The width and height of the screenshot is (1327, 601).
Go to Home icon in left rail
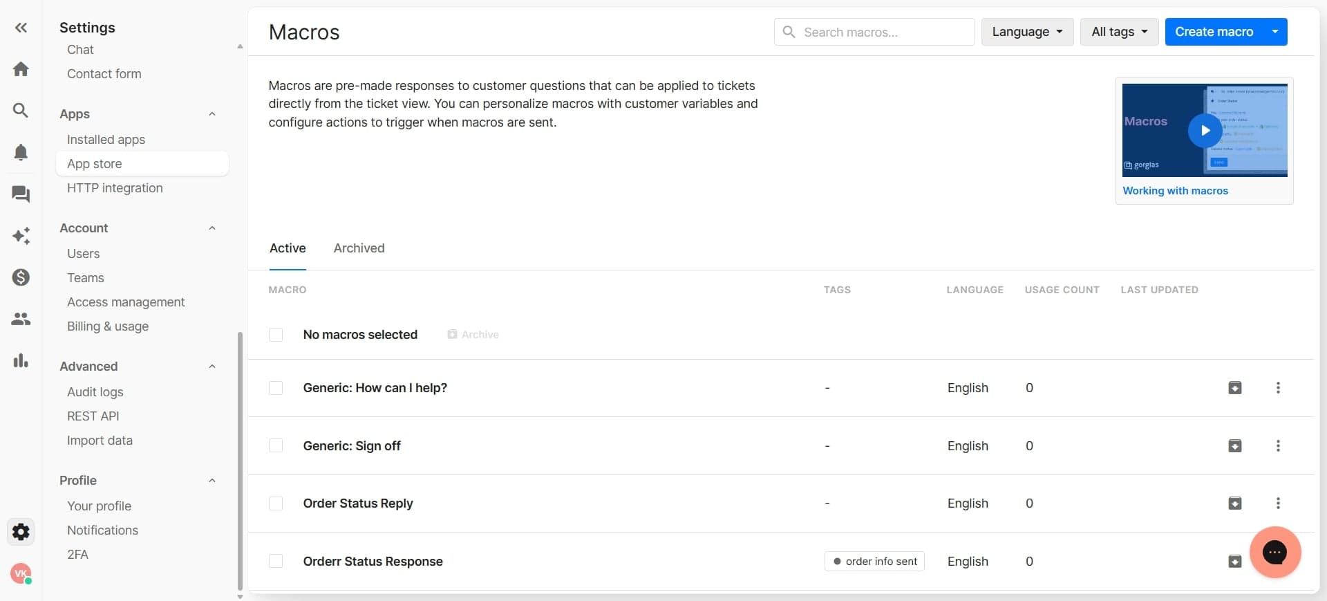coord(21,69)
